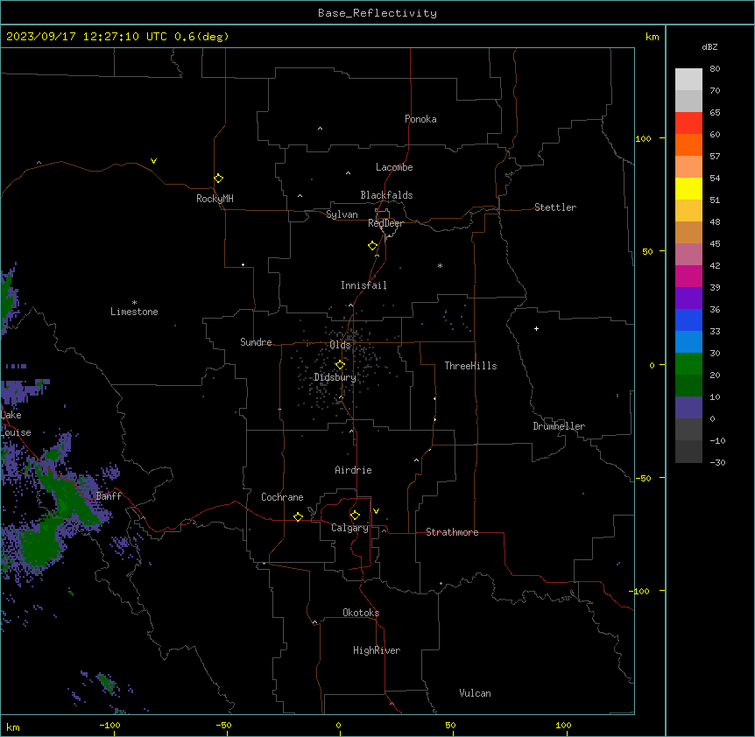Click the yellow station marker below Cochrane
Screen dimensions: 755x737
tap(298, 517)
